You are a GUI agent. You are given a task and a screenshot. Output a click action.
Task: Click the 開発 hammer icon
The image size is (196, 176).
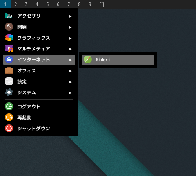(x=9, y=27)
